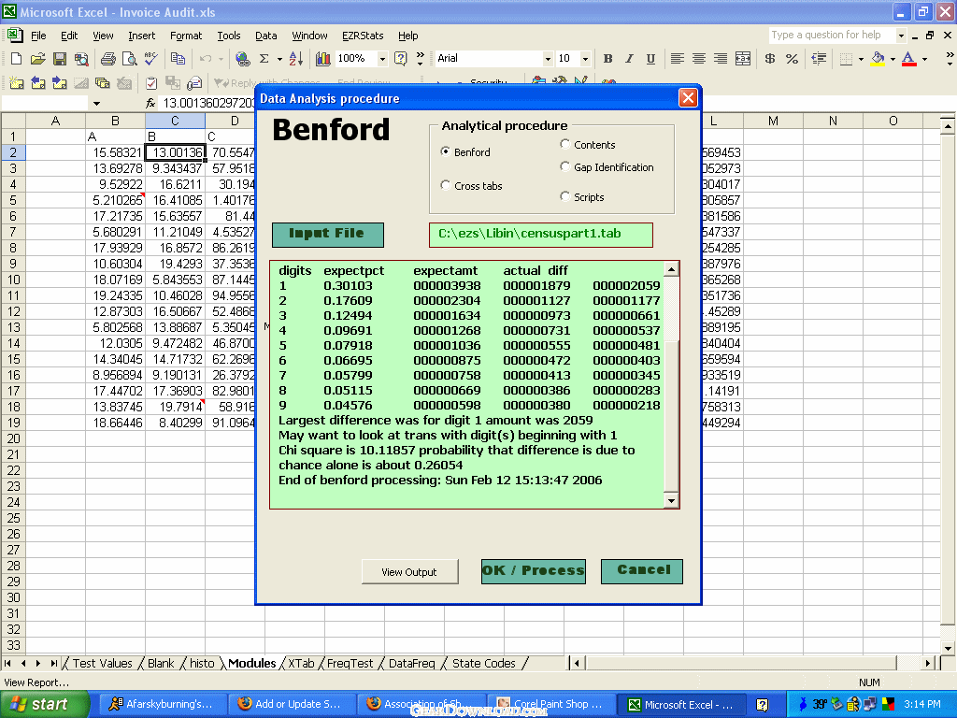Open Add or Update S... Firefox taskbar item
This screenshot has height=718, width=957.
click(292, 704)
